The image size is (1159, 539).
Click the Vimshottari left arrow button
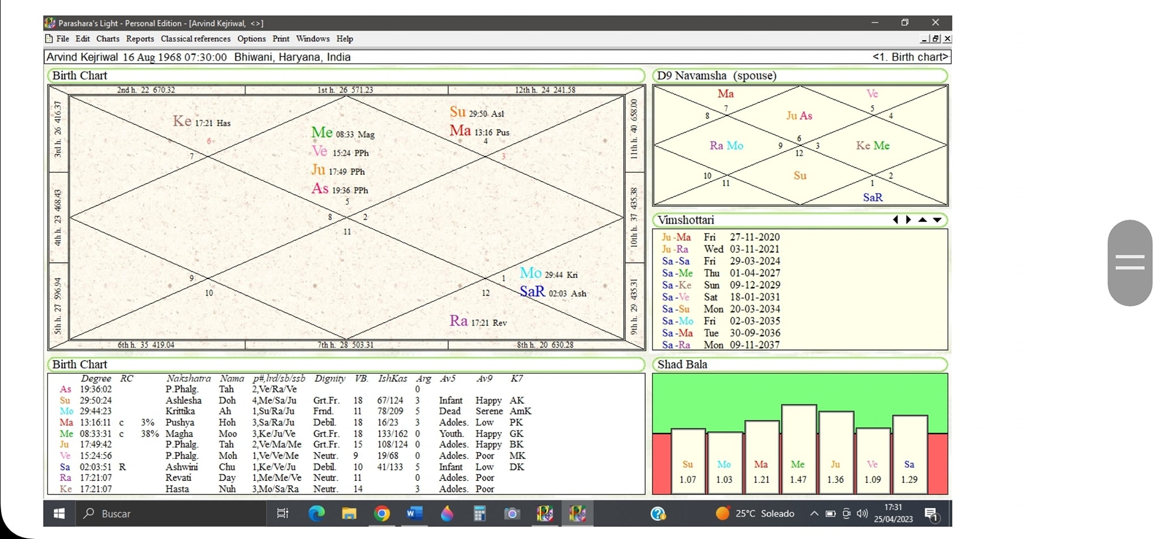895,220
